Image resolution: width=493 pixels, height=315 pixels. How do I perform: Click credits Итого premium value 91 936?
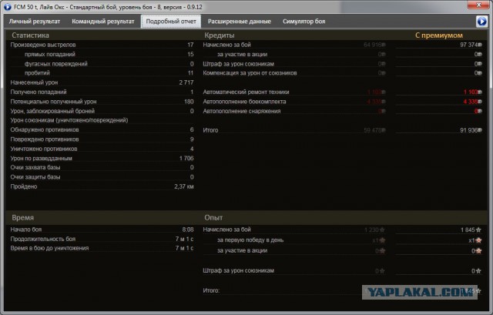[469, 130]
